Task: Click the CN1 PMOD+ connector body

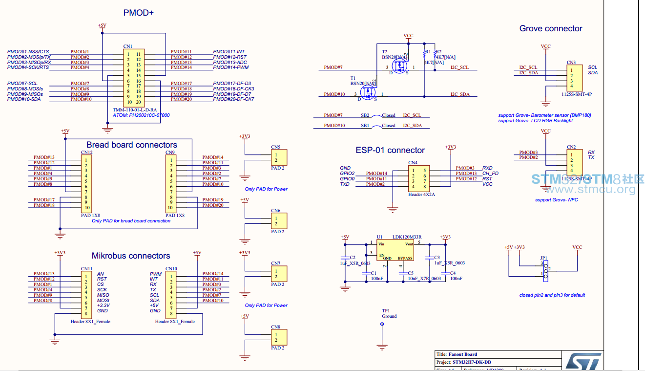Action: 133,78
